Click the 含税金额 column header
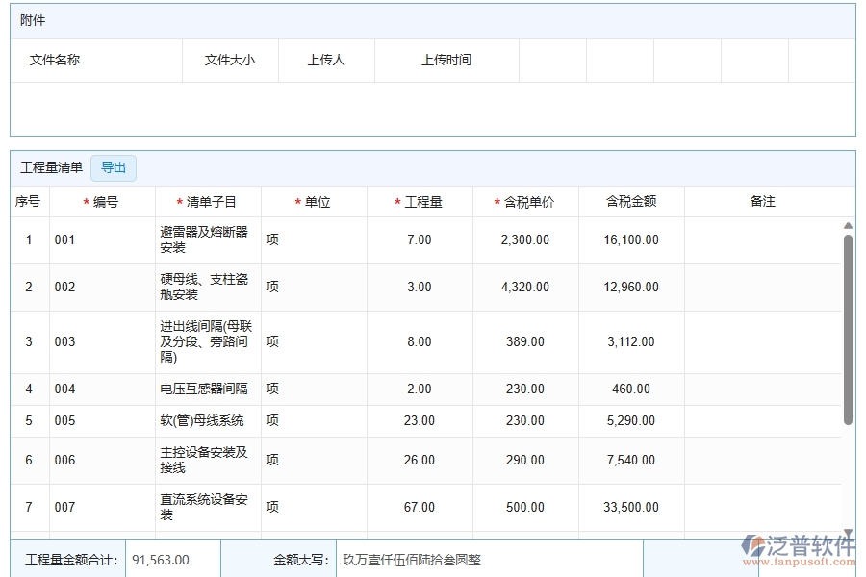Screen dimensions: 866x577 pos(631,202)
